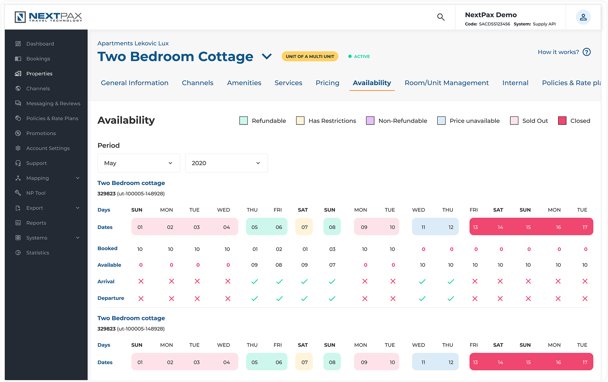The width and height of the screenshot is (608, 382).
Task: Click the Two Bedroom cottage heading link
Action: pos(131,183)
